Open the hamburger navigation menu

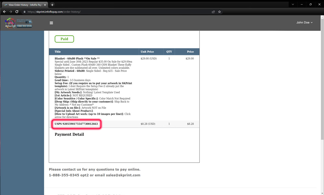pos(51,23)
